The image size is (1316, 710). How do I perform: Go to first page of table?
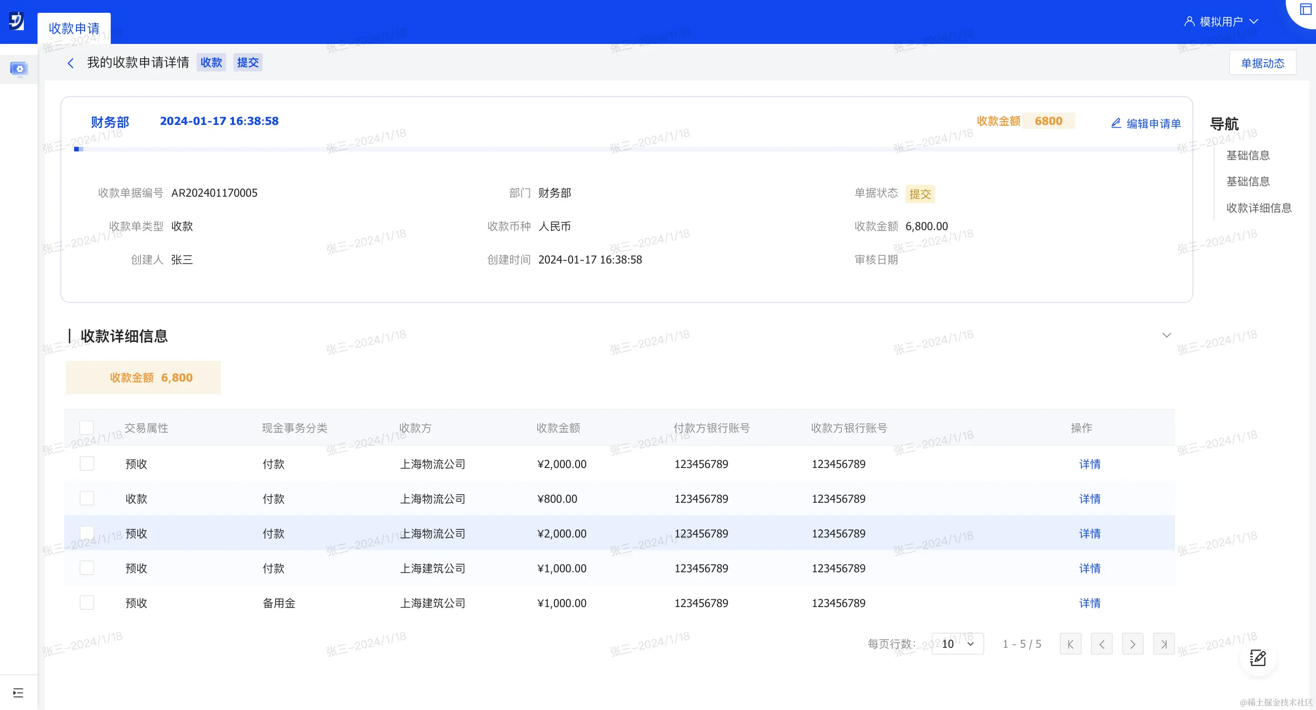point(1070,644)
